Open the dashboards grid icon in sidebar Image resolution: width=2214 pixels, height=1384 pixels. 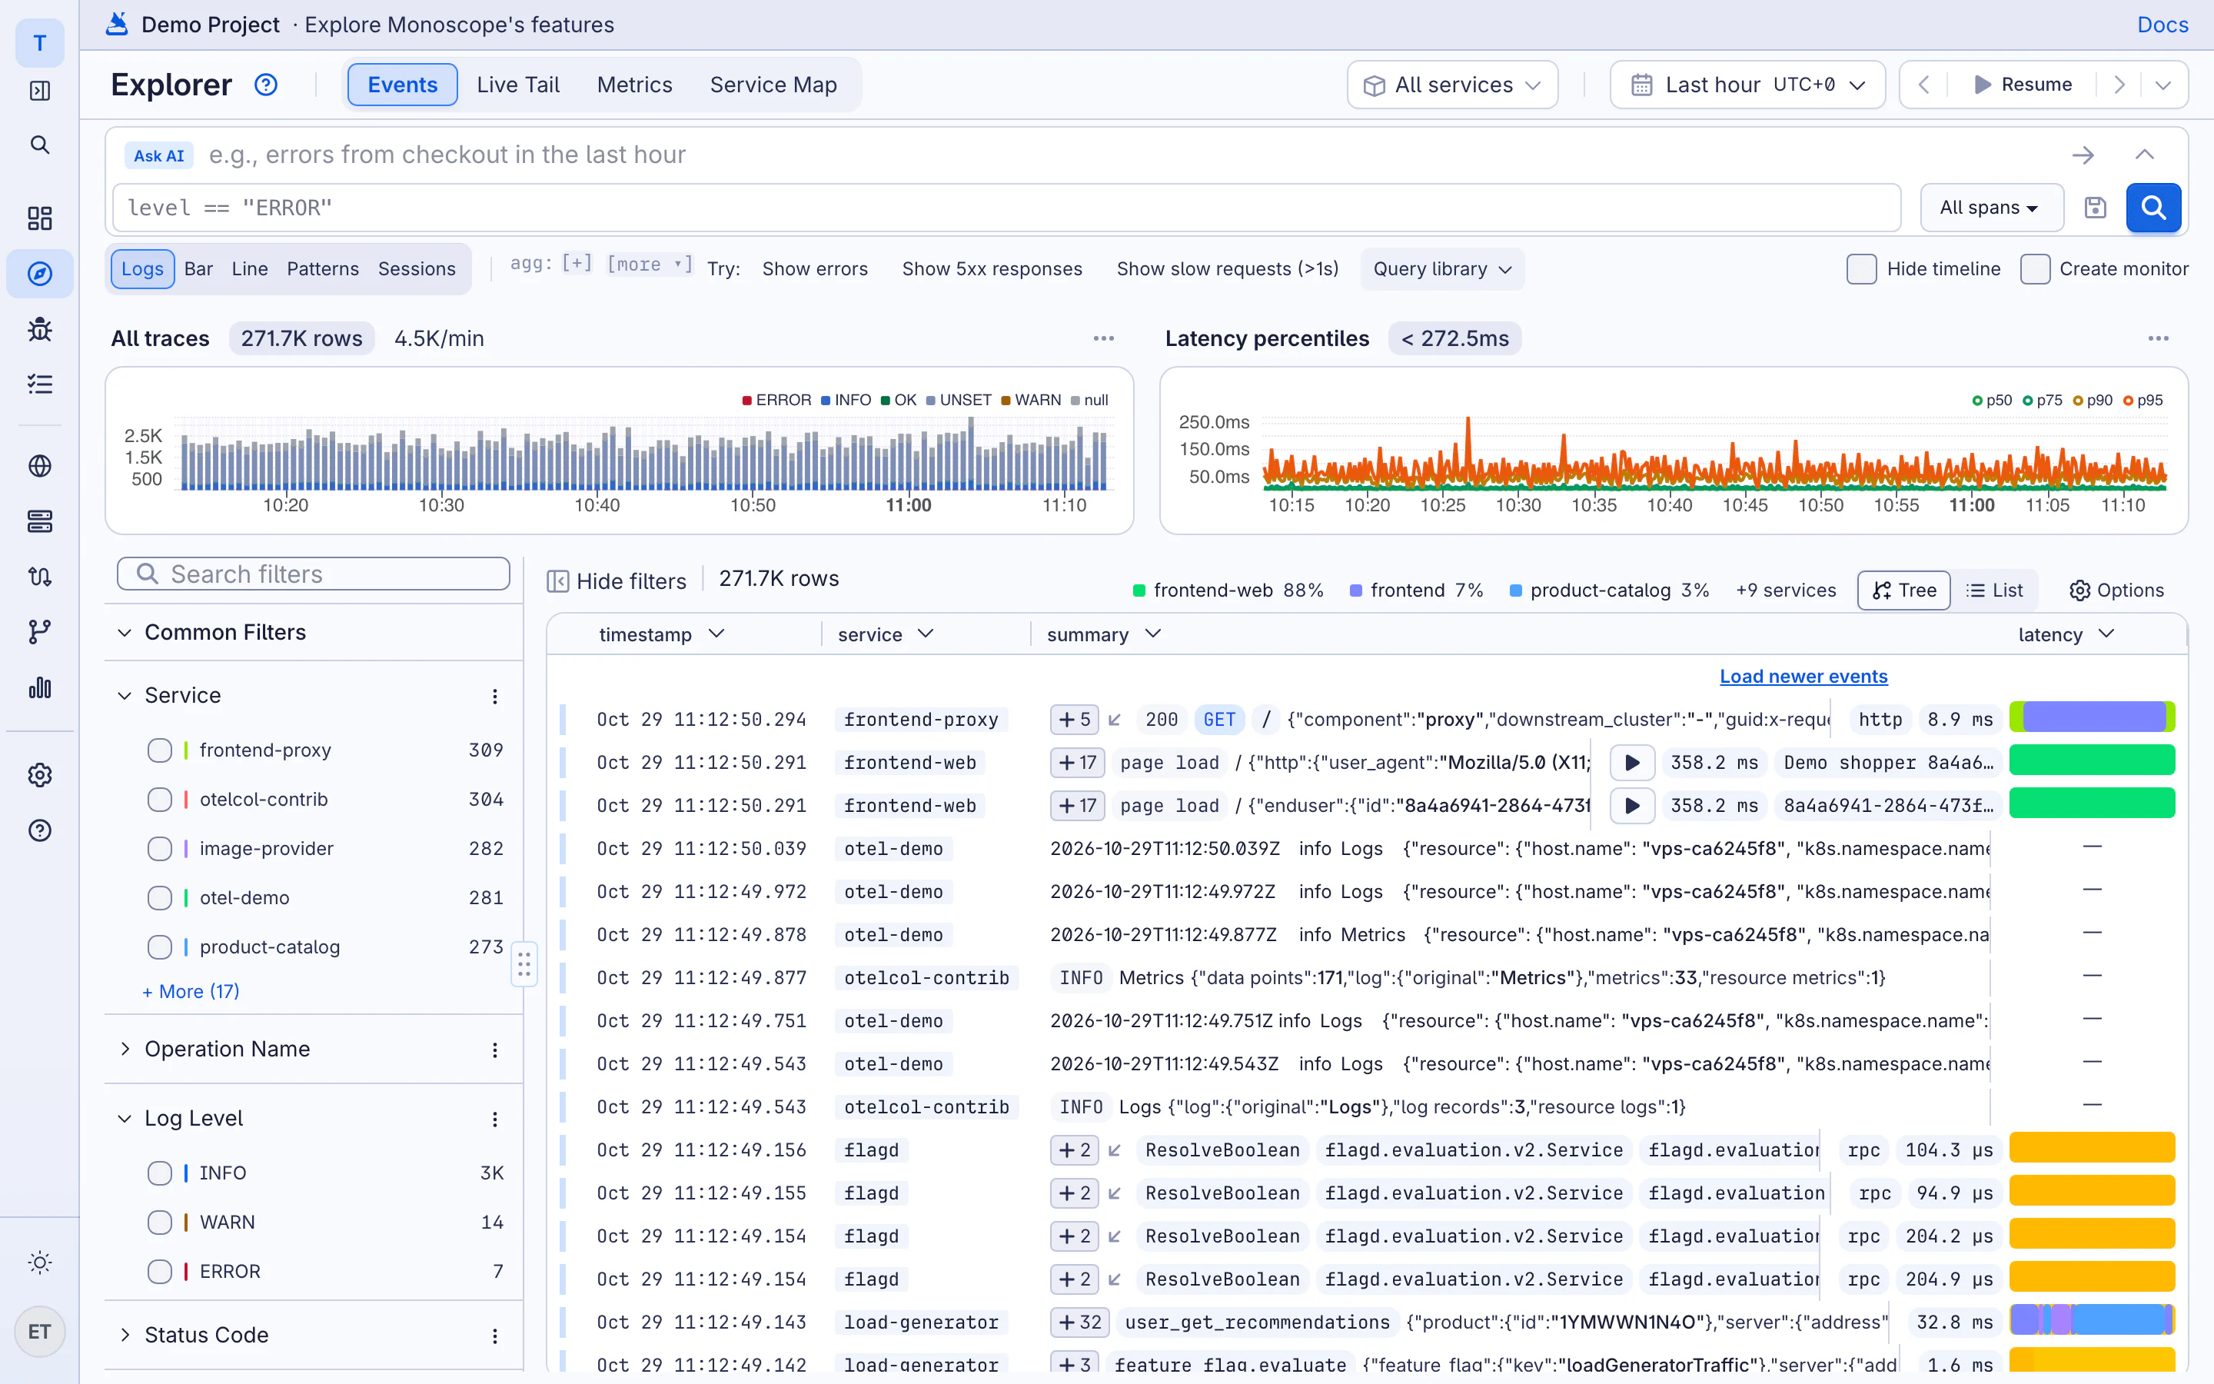click(x=39, y=218)
